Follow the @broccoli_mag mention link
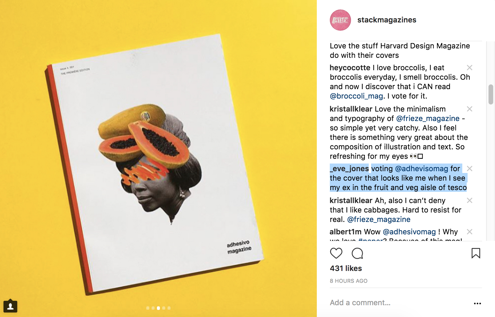 [x=356, y=96]
